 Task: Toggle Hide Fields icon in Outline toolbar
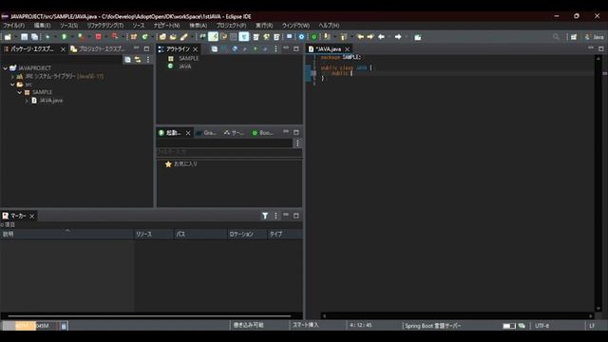click(x=235, y=49)
